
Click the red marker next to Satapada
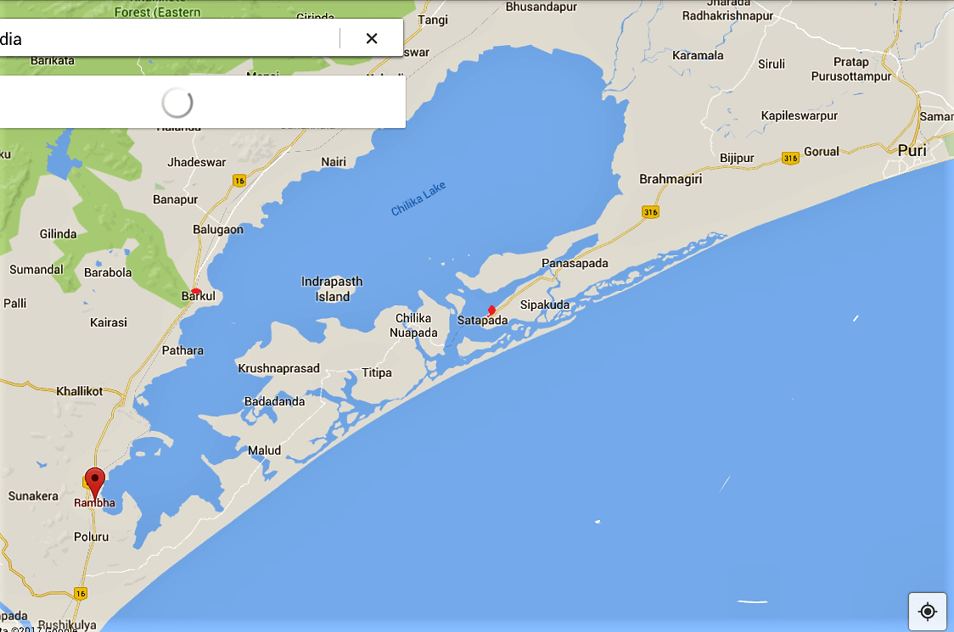click(491, 310)
